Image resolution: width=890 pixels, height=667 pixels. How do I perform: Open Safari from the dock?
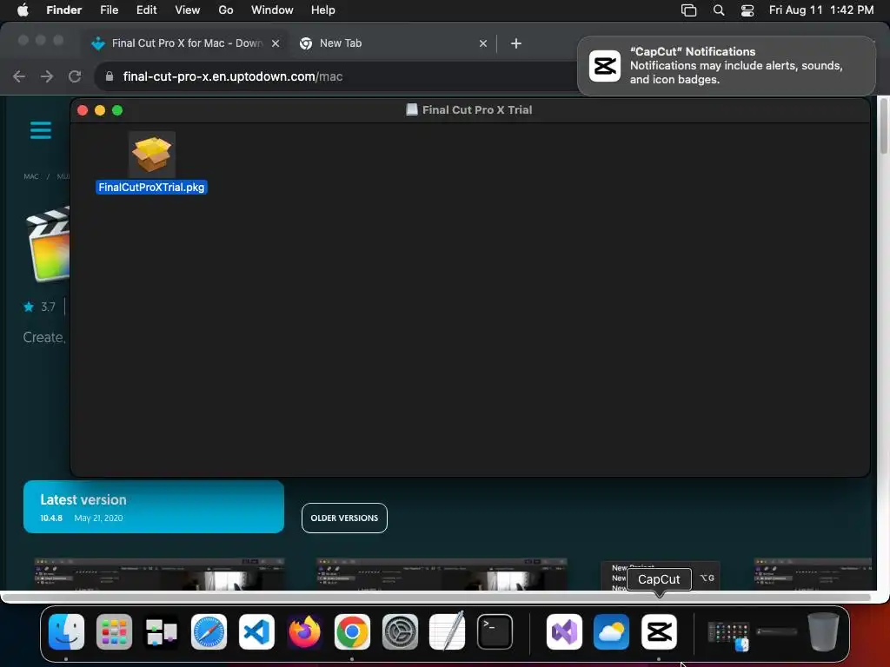(x=209, y=631)
